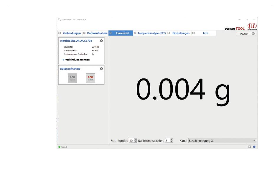Click the Nachkommastellen value field

tap(168, 141)
